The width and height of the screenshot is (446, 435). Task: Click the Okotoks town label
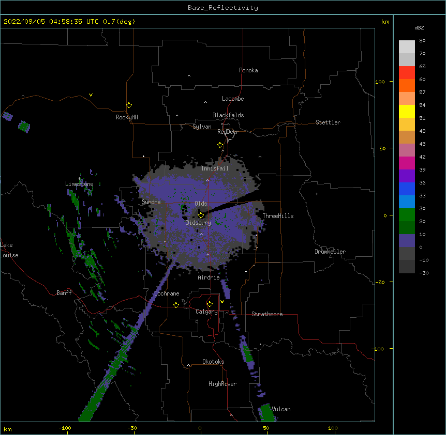point(213,362)
